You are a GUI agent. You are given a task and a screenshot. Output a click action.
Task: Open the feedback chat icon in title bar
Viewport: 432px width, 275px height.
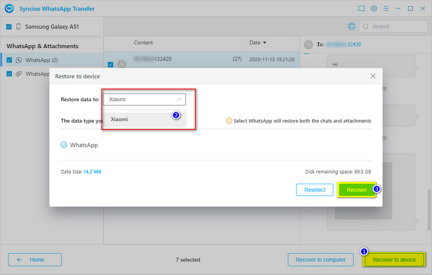coord(361,9)
